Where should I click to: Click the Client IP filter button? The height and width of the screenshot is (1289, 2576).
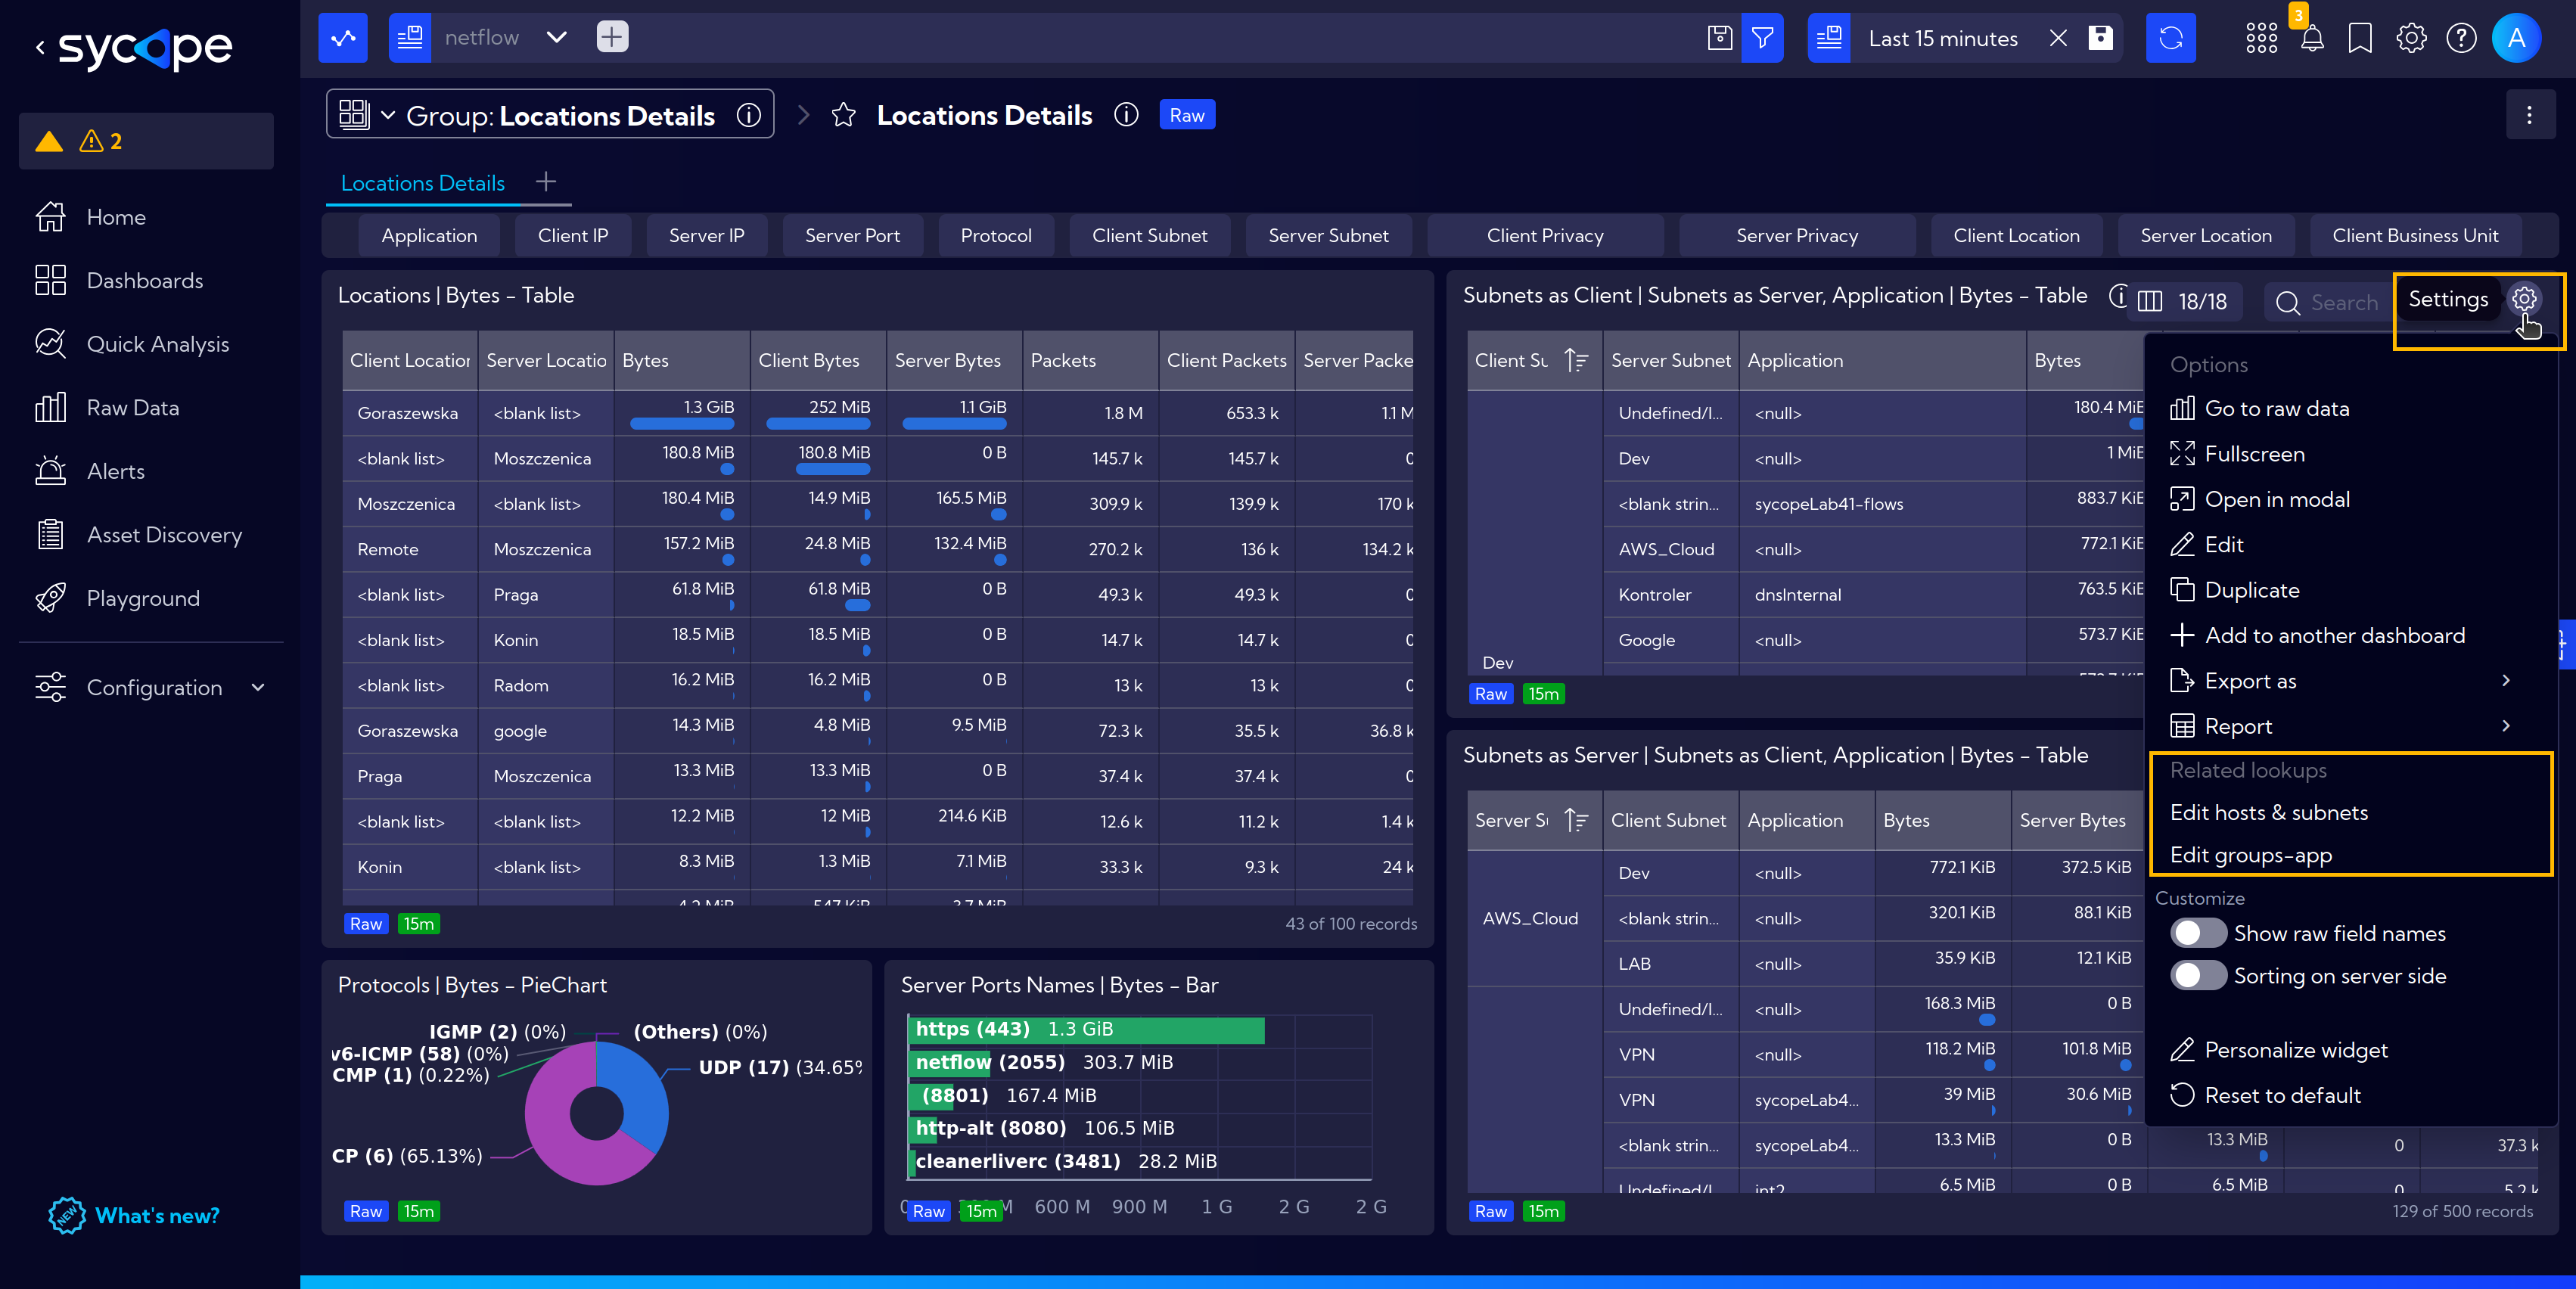pos(573,236)
